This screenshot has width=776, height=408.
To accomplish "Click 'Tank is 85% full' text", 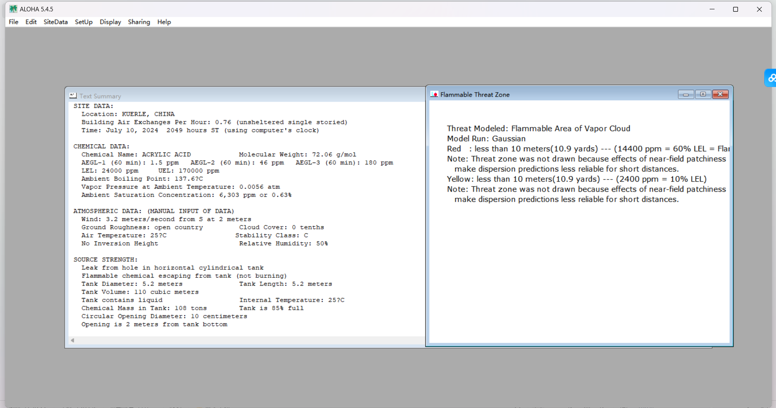I will tap(271, 308).
